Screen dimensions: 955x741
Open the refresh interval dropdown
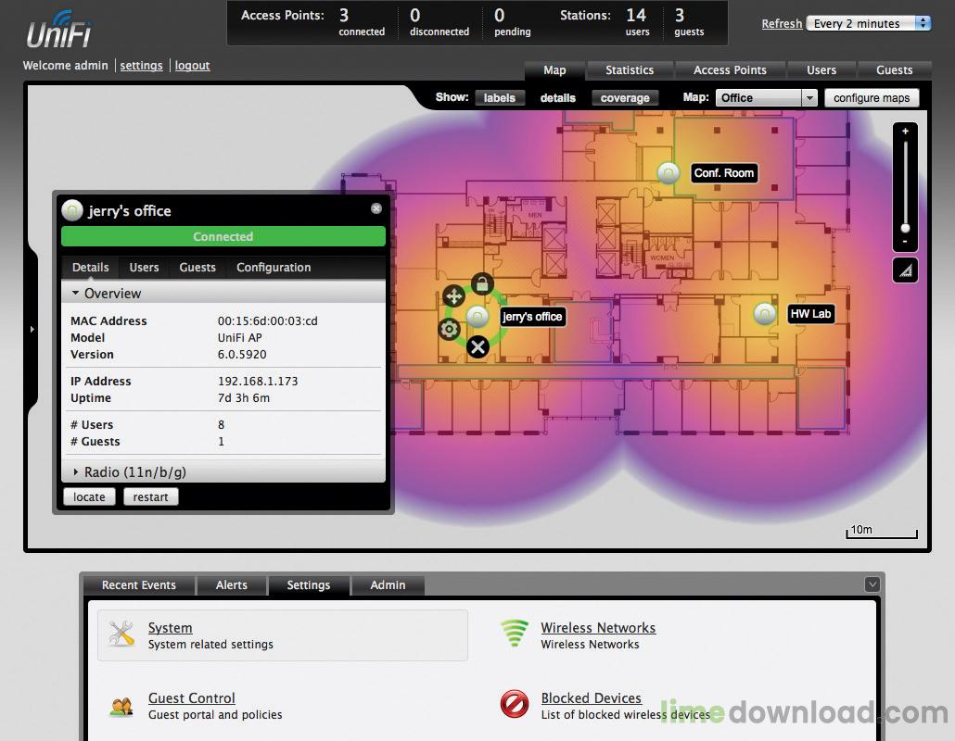point(869,23)
